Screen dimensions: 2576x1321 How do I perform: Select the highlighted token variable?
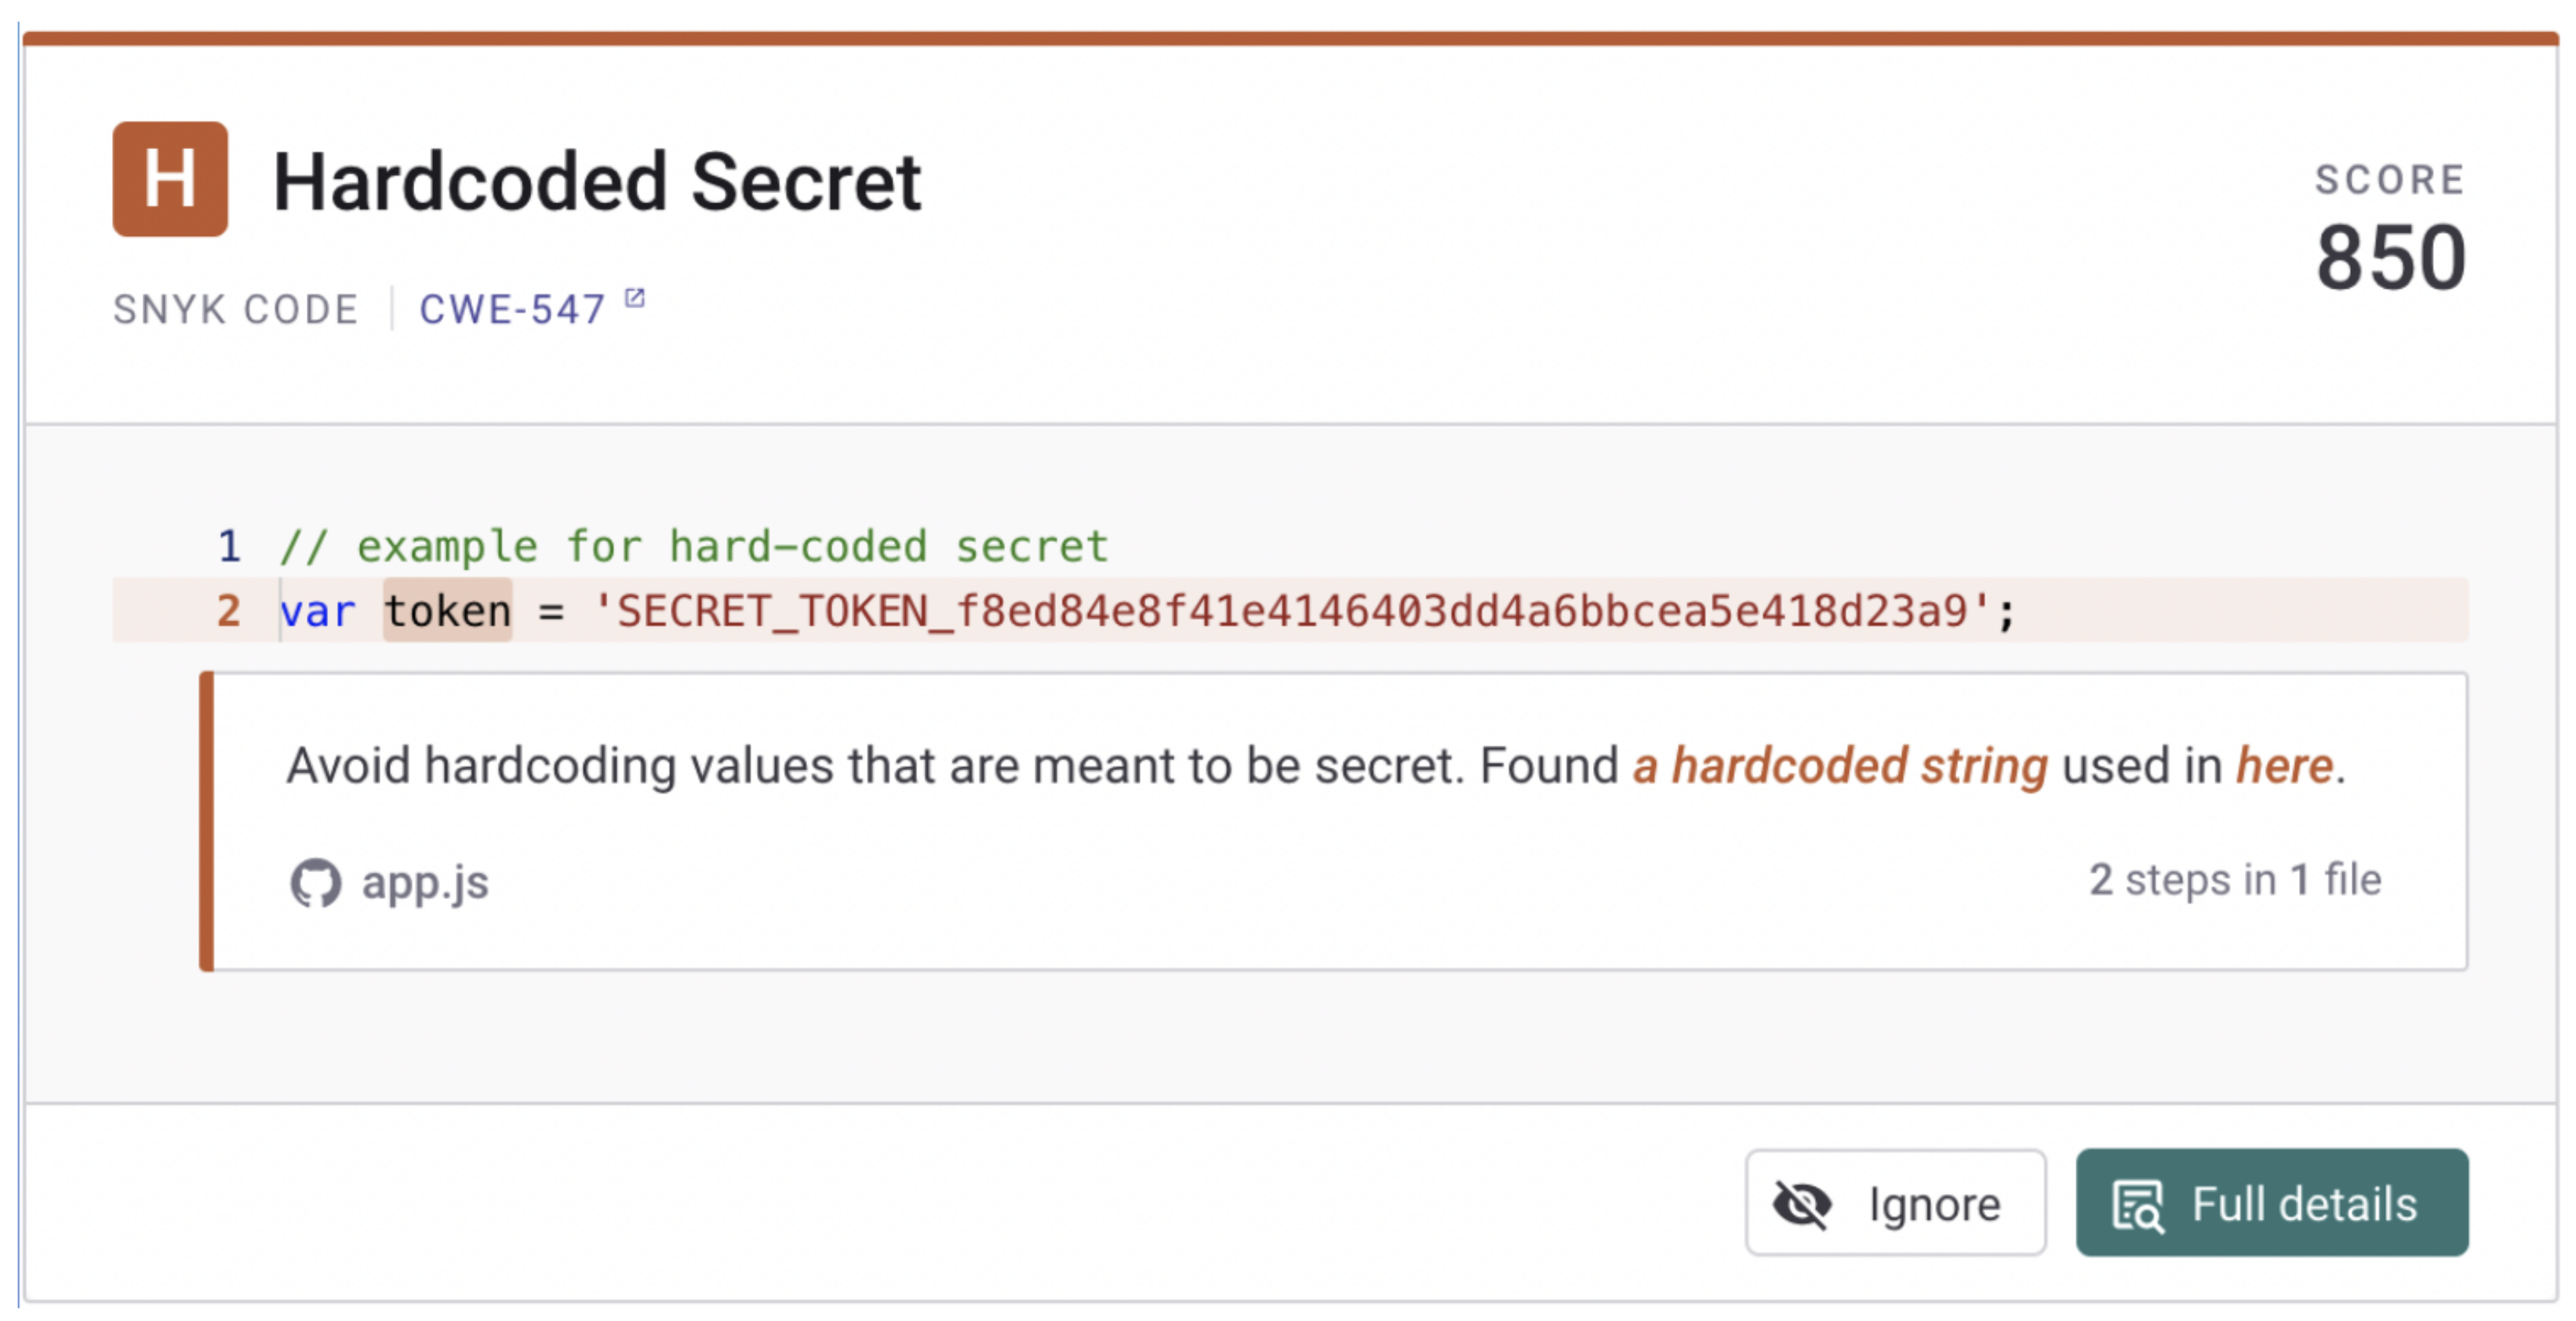(447, 611)
